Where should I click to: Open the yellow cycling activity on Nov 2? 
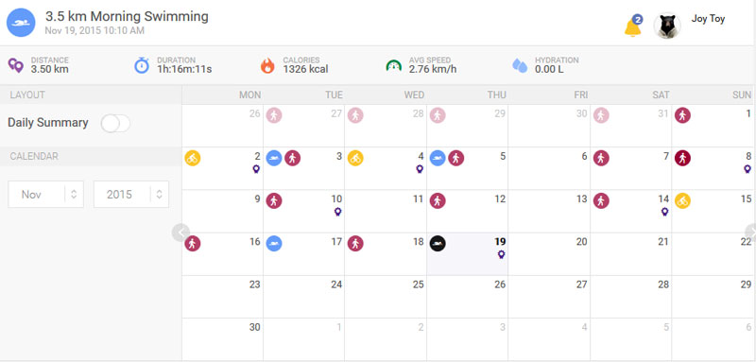(193, 158)
